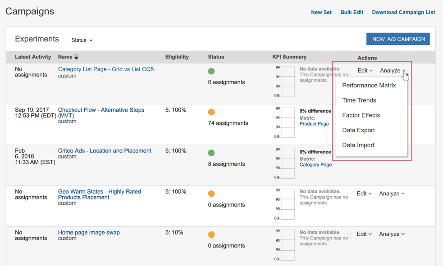Viewport: 443px width, 266px height.
Task: Click the NEW A/B CAMPAIGN button
Action: tap(398, 39)
